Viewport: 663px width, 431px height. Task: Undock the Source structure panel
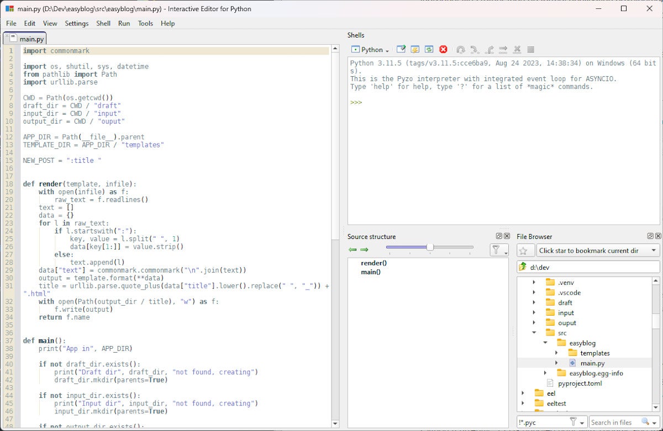(x=499, y=236)
